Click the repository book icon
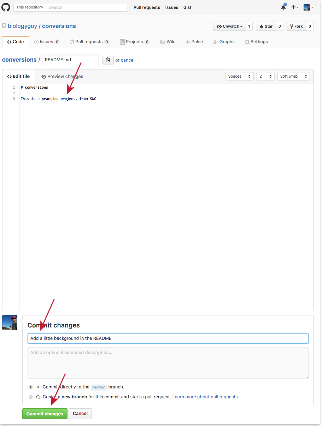 (4, 26)
